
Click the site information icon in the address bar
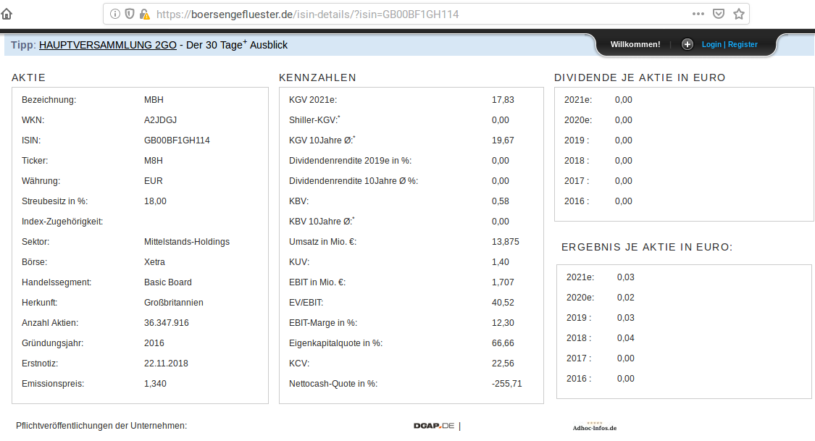point(116,13)
